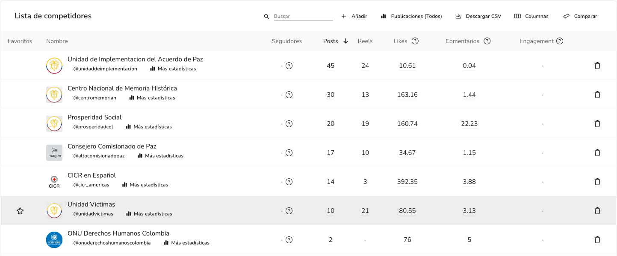Remove Consejero Comisionado de Paz competitor

click(597, 153)
